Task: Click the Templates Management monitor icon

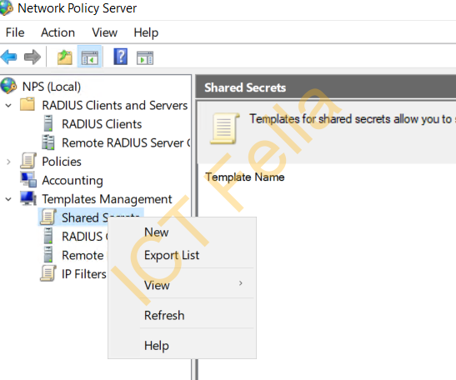Action: [28, 198]
